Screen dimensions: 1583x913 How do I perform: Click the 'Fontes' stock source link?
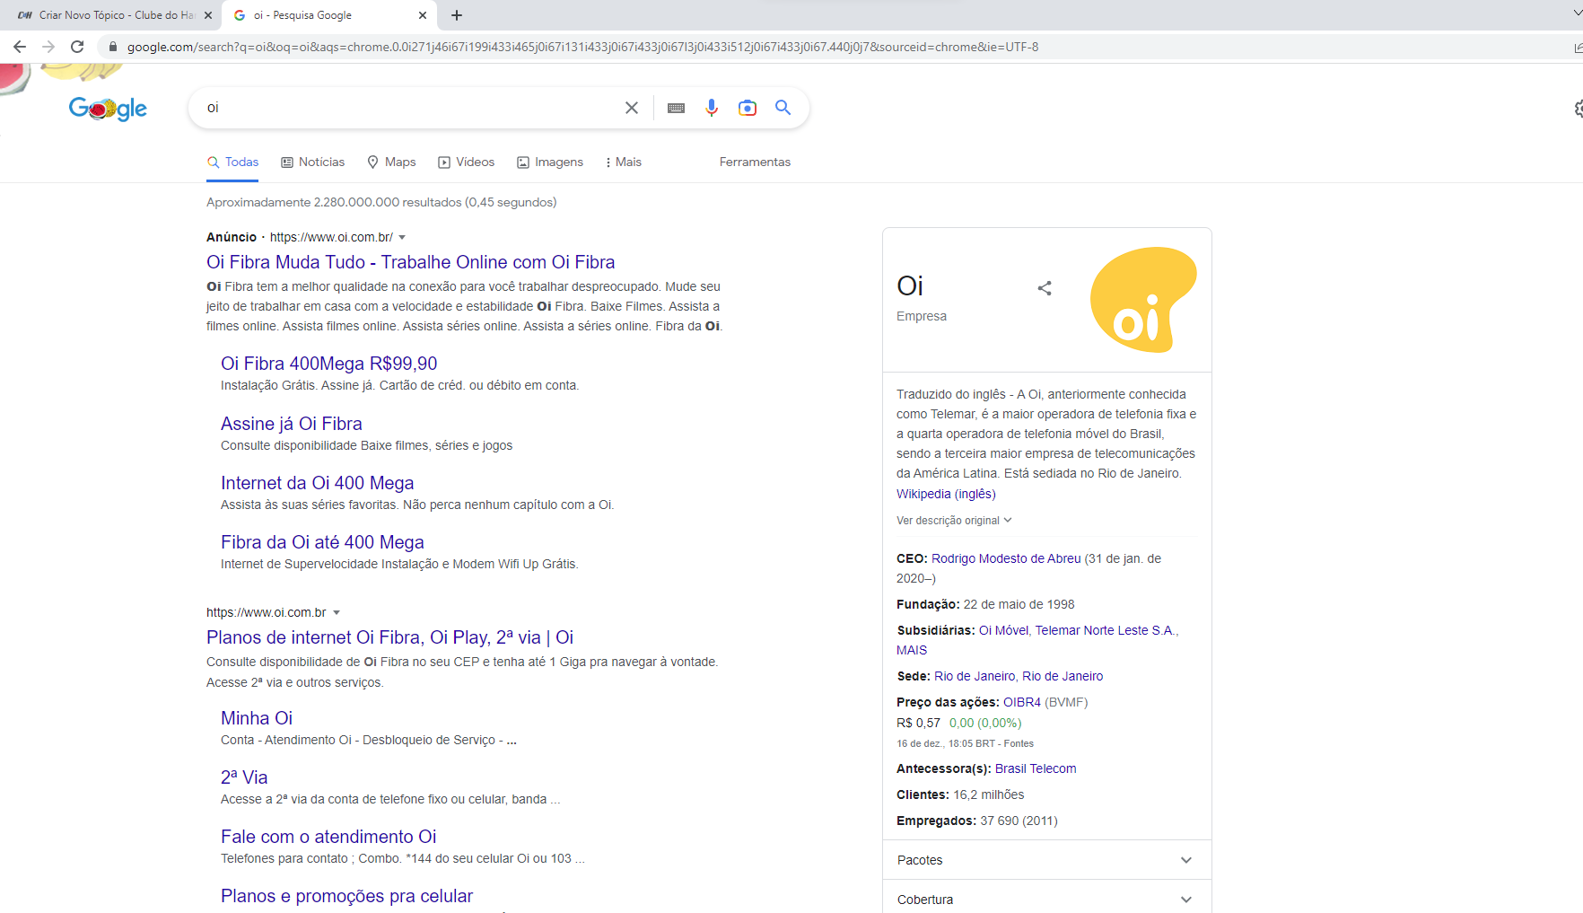(x=1019, y=743)
